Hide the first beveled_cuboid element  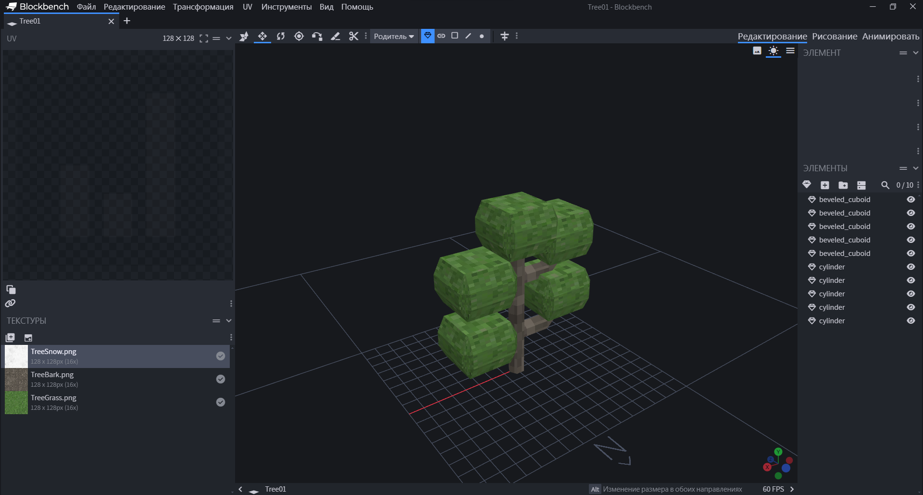911,200
